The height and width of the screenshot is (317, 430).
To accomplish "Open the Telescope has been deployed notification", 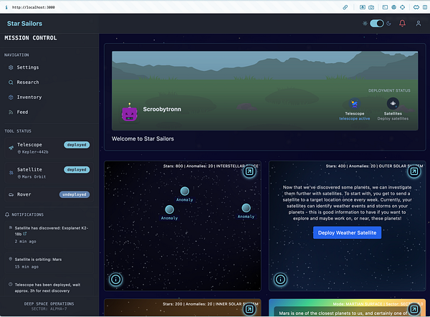I will (x=49, y=288).
